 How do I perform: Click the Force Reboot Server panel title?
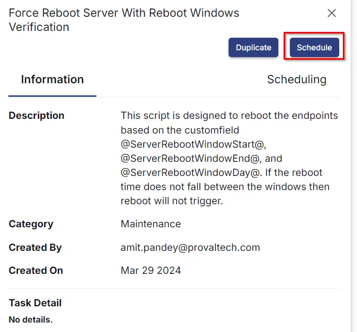point(124,20)
